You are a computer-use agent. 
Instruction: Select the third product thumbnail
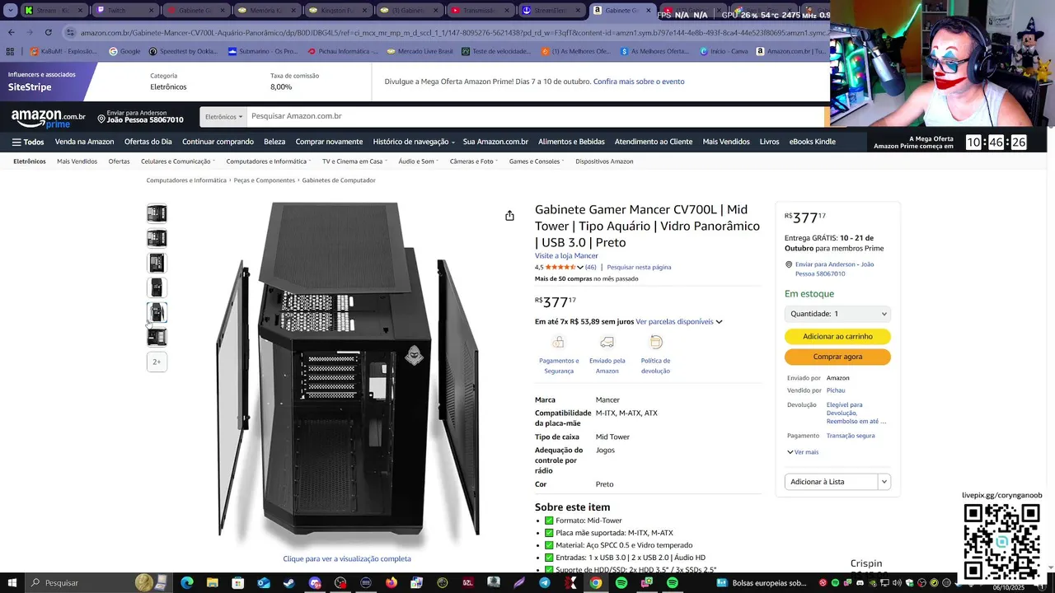157,263
